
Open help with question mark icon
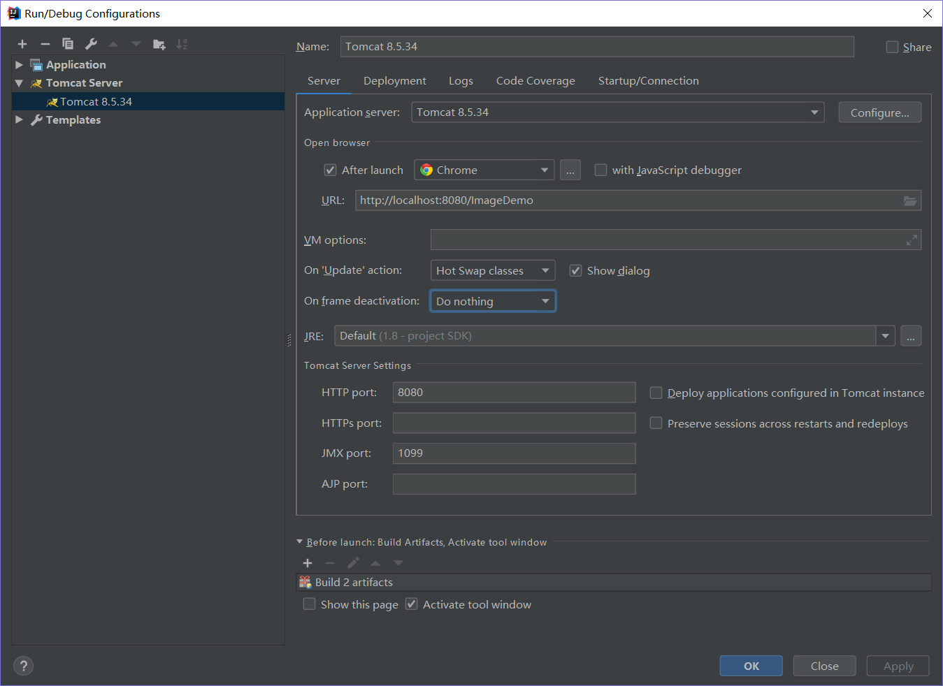point(23,666)
